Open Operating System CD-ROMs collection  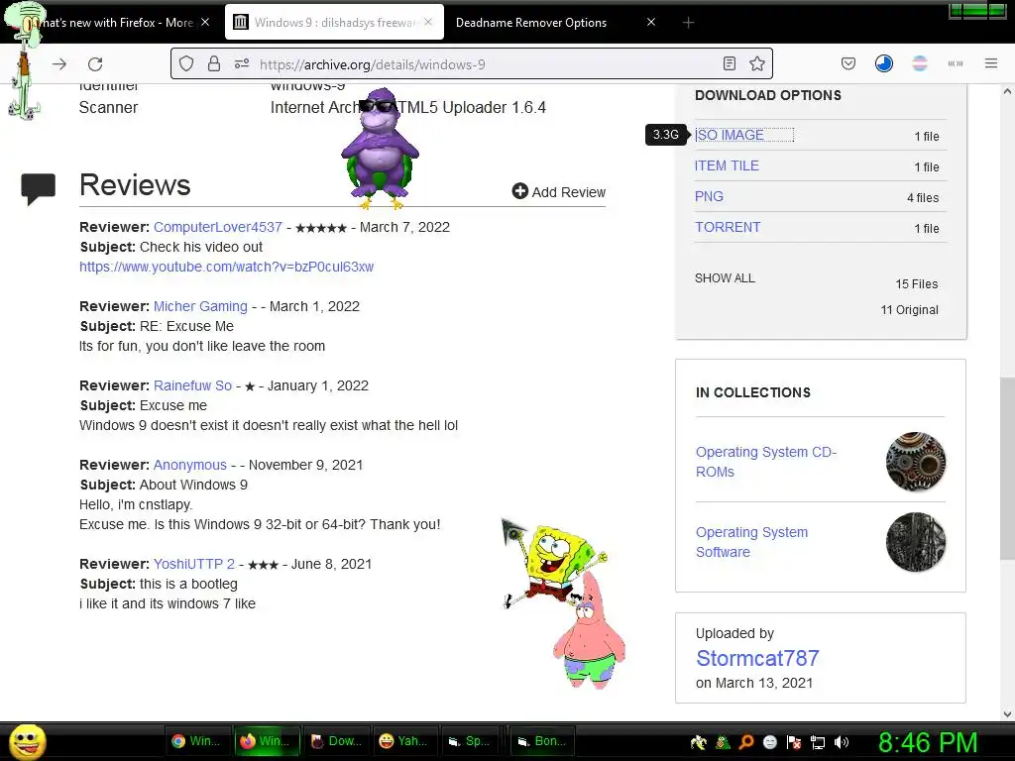tap(766, 462)
